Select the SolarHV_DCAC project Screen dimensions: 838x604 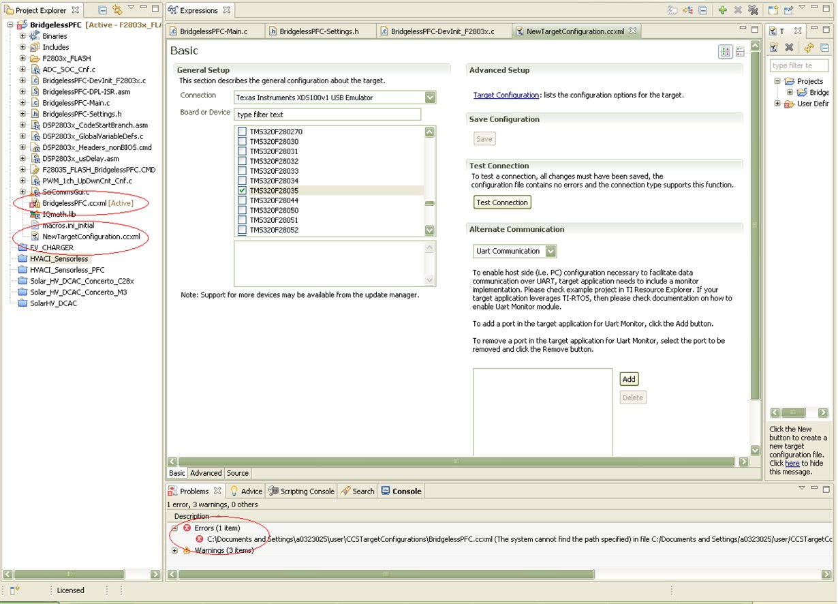click(x=47, y=303)
